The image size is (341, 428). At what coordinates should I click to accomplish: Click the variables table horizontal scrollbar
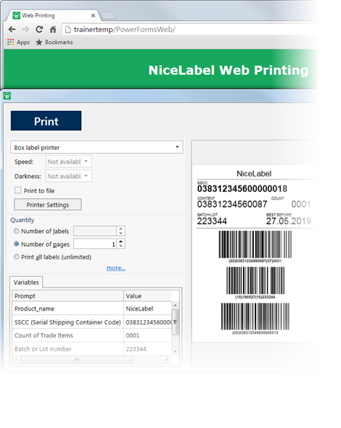pyautogui.click(x=77, y=360)
